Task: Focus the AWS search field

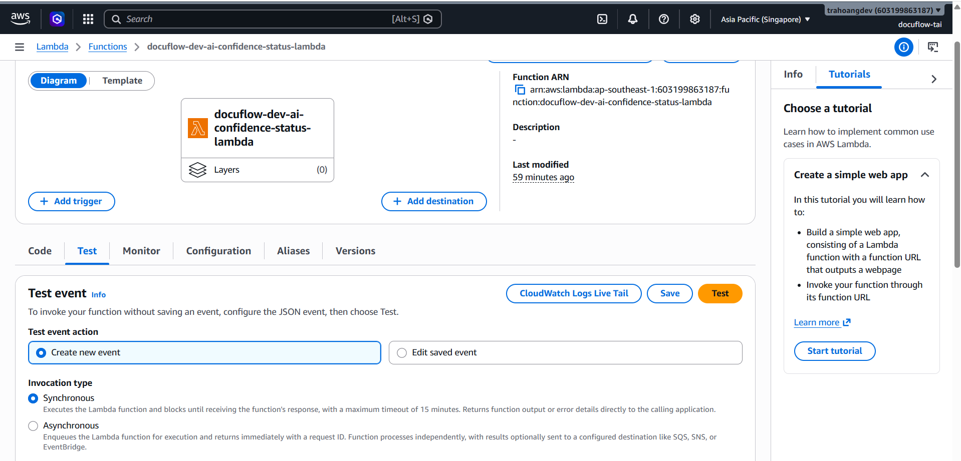Action: click(273, 19)
